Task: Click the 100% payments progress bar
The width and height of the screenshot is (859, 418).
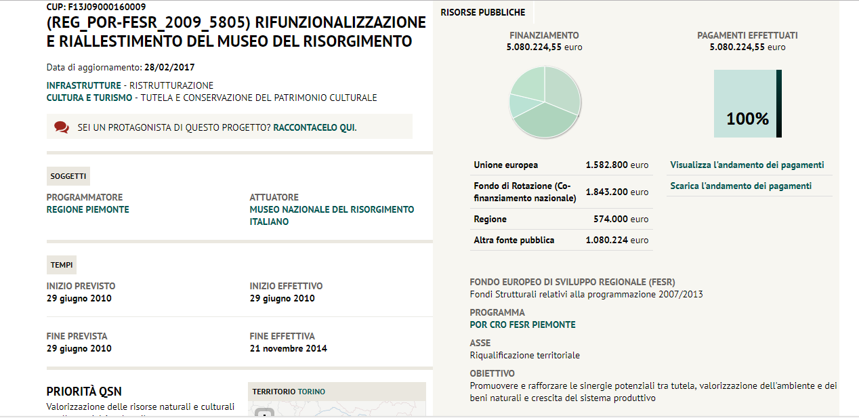Action: coord(748,104)
